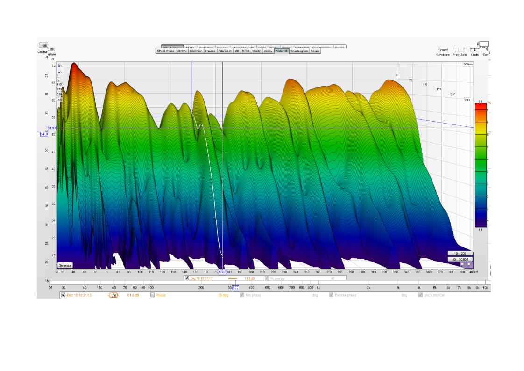
Task: Click the 322 frequency cursor value box
Action: coord(235,288)
